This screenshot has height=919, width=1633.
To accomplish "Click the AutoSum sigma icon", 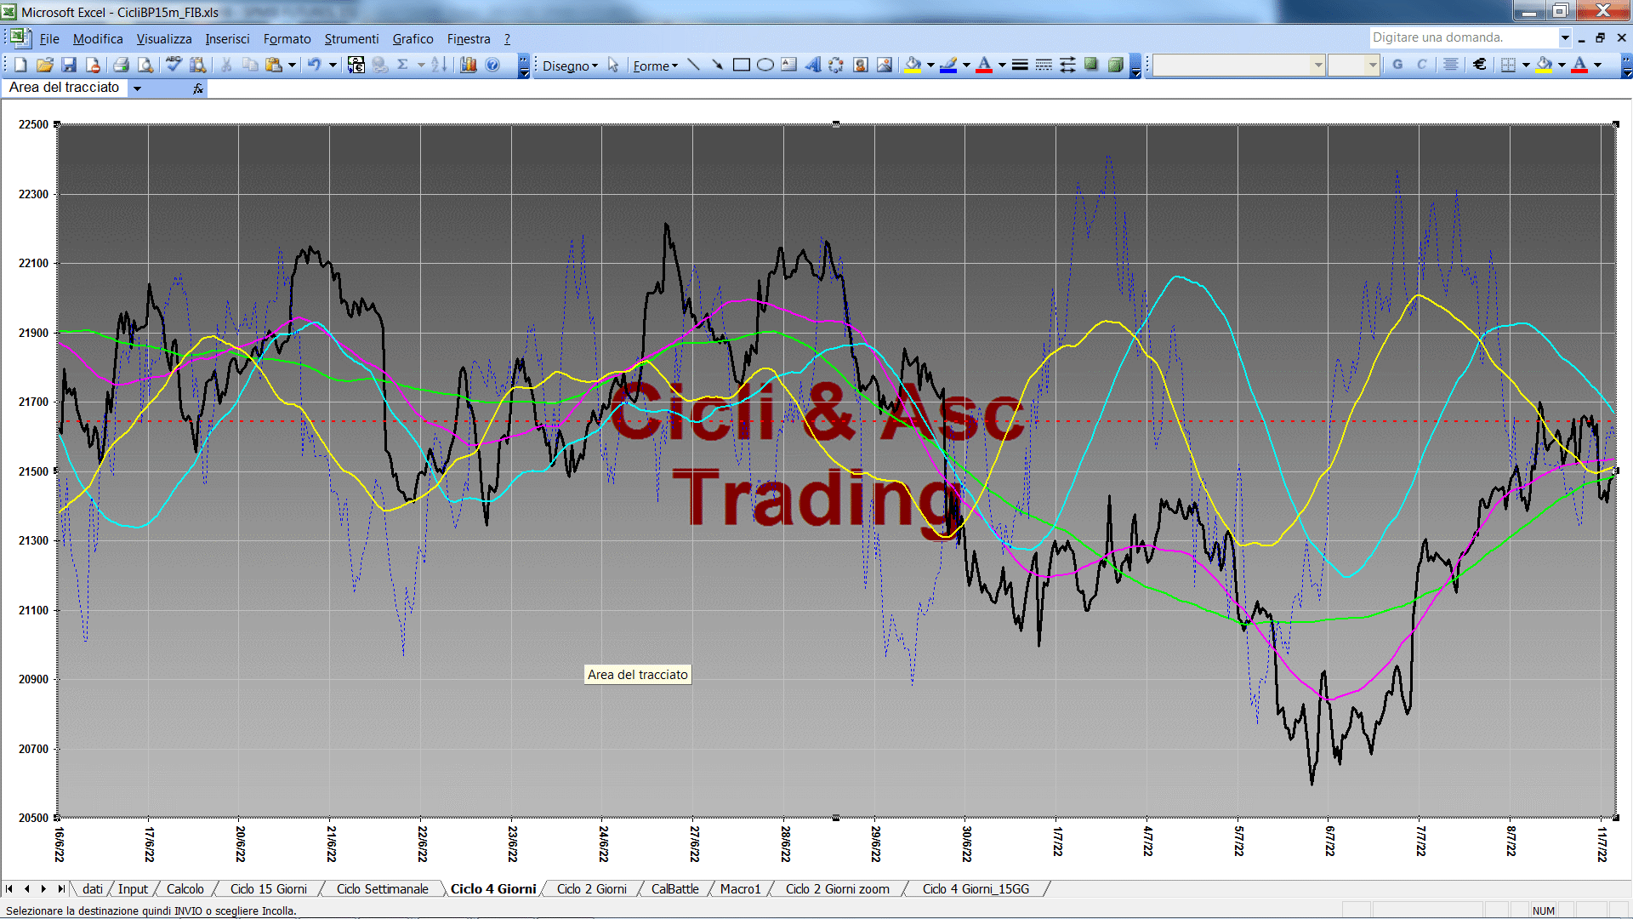I will point(403,65).
